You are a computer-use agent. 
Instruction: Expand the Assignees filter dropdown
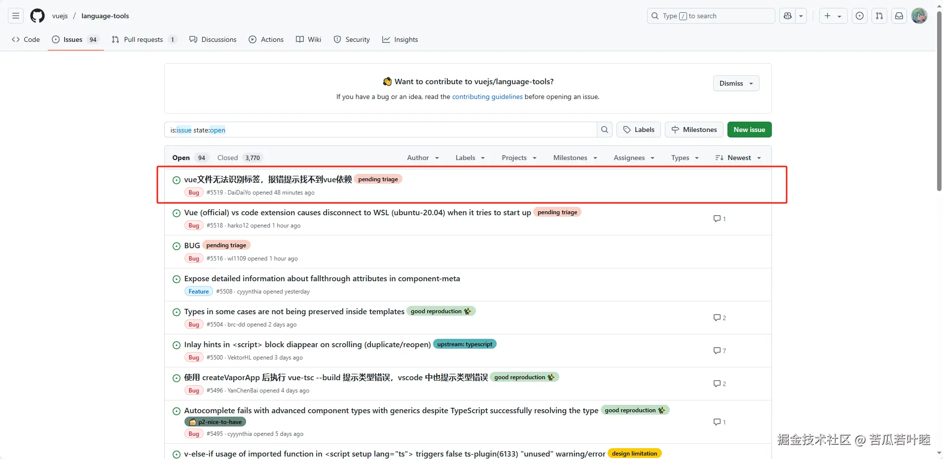click(x=634, y=158)
